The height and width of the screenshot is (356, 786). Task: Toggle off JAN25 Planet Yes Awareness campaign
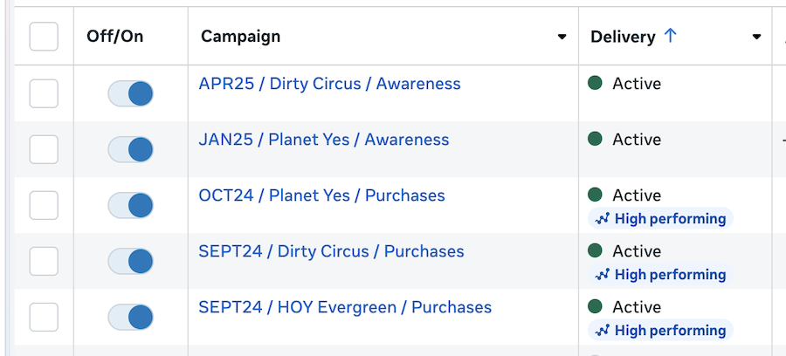pos(131,150)
